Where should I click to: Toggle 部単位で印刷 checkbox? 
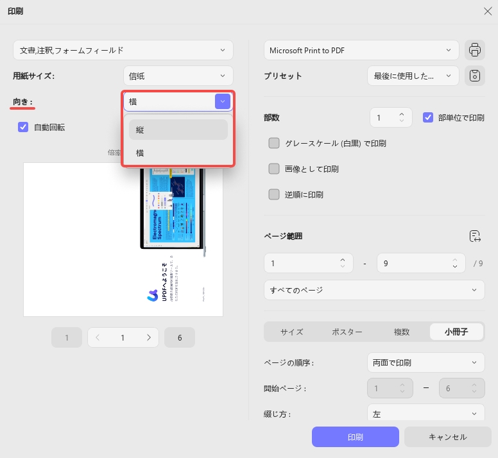tap(428, 117)
